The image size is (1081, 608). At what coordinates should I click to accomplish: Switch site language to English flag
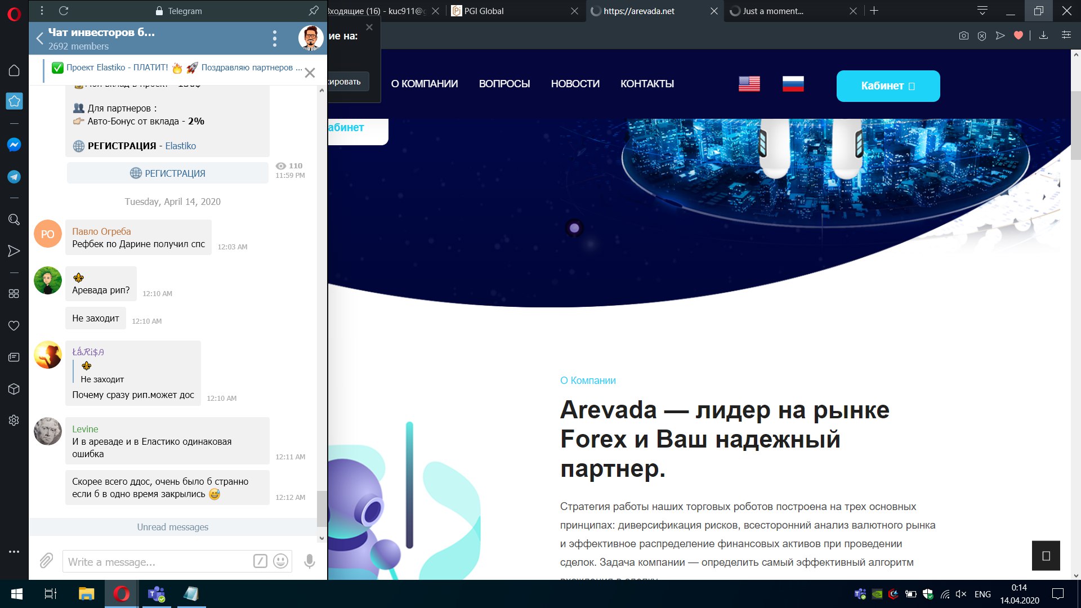(x=749, y=84)
